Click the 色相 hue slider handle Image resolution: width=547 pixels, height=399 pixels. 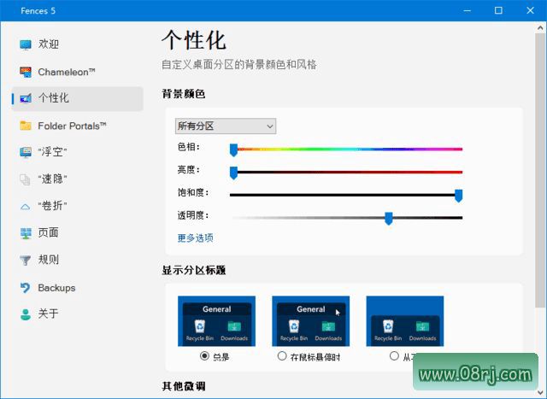[x=233, y=150]
